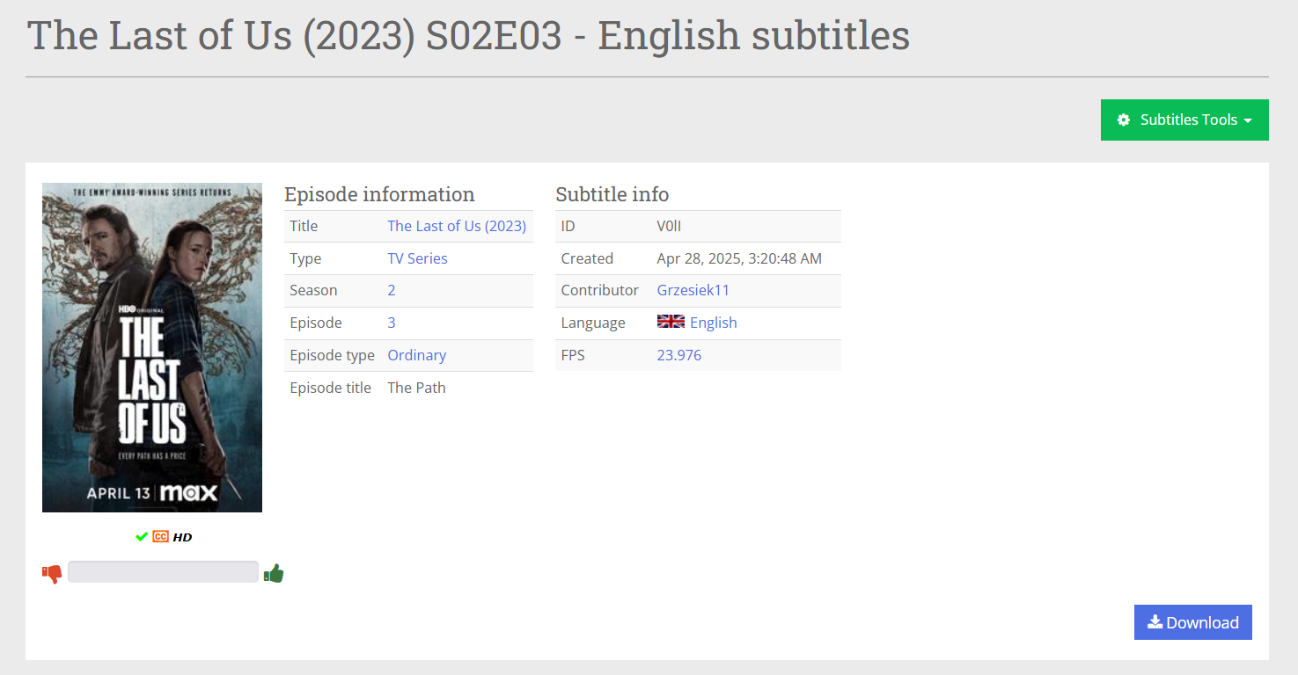Follow the Episode 3 link
This screenshot has height=675, width=1298.
[x=392, y=323]
